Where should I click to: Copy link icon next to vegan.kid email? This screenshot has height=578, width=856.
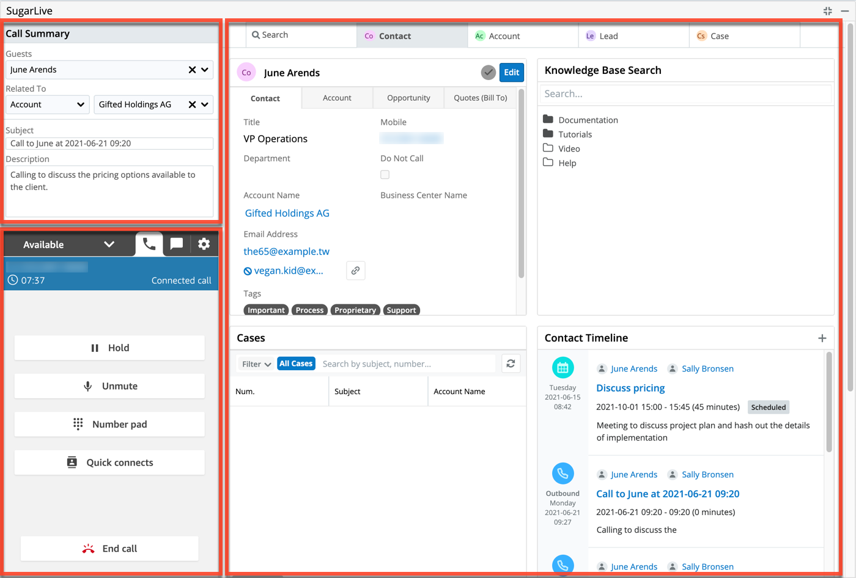point(355,271)
